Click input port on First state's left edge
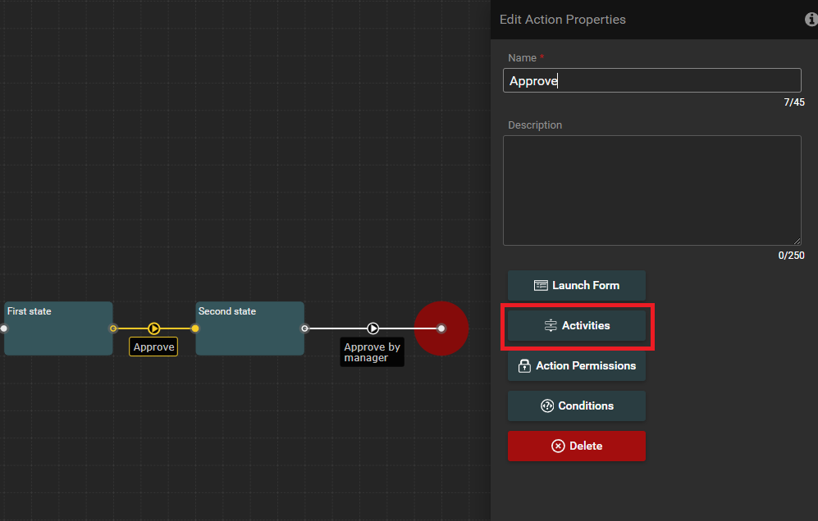 coord(3,328)
